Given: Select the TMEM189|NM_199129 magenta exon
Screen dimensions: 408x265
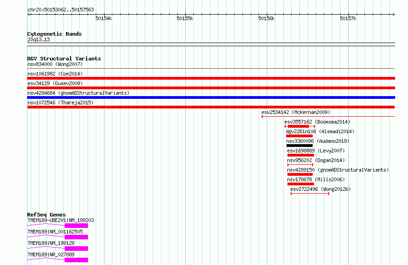Looking at the screenshot, I should [x=76, y=249].
